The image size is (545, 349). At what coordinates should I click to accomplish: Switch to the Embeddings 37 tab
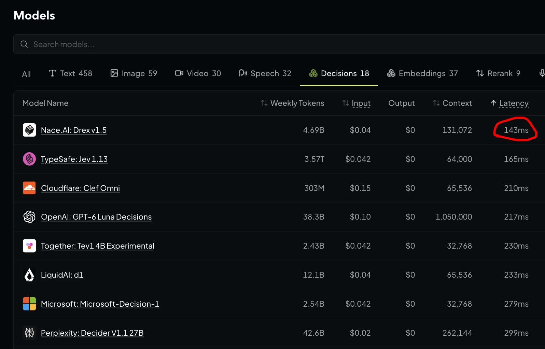(422, 73)
